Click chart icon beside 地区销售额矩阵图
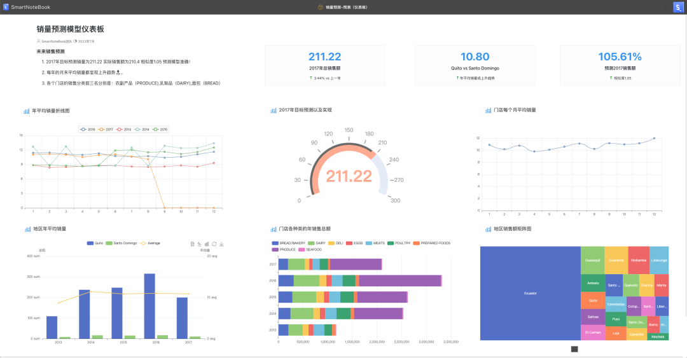 click(488, 229)
